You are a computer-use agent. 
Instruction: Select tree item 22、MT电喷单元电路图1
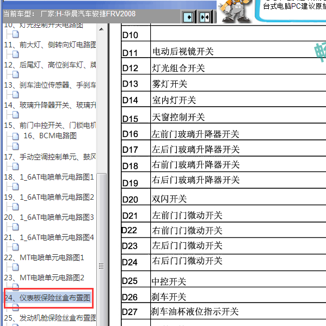coord(44,257)
